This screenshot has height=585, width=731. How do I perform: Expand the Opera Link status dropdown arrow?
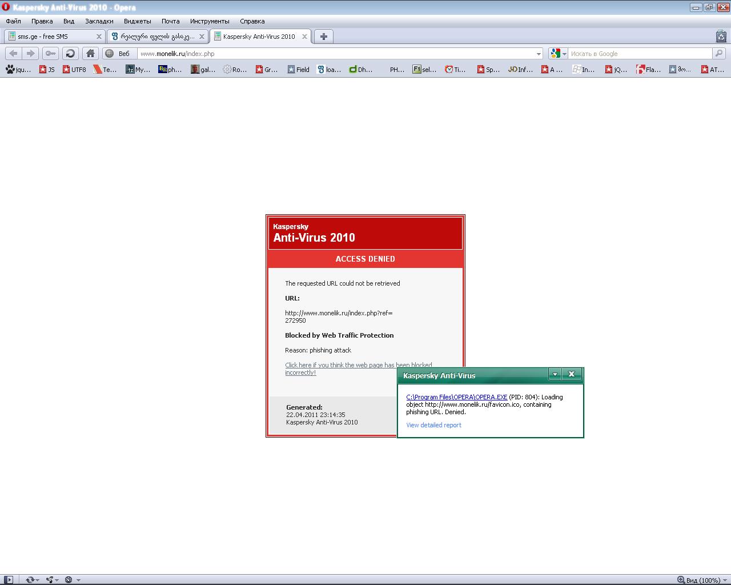point(38,580)
